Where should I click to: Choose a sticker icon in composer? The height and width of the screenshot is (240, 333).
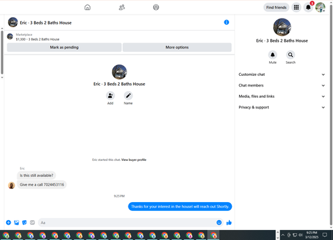coord(25,223)
